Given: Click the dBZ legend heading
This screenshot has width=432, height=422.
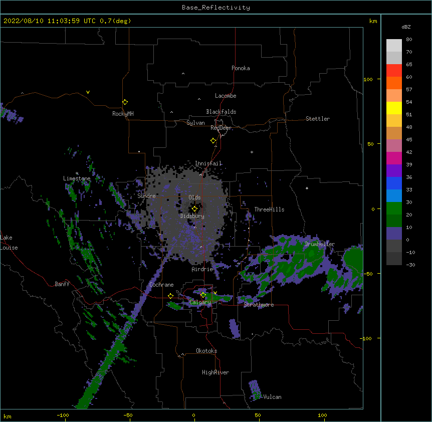Looking at the screenshot, I should click(x=406, y=27).
